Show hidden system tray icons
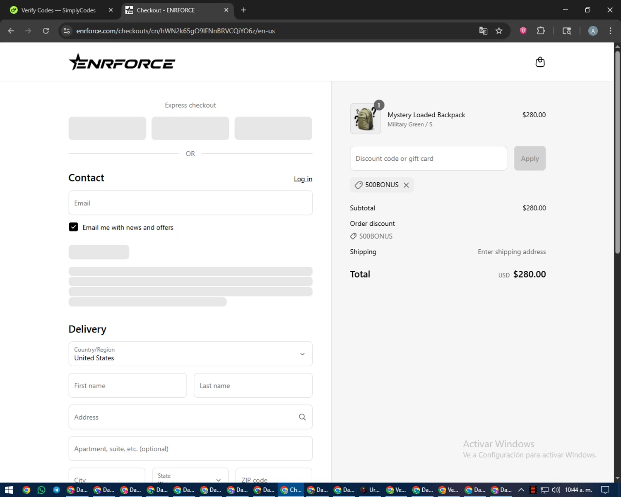Screen dimensions: 621x497 (x=521, y=490)
